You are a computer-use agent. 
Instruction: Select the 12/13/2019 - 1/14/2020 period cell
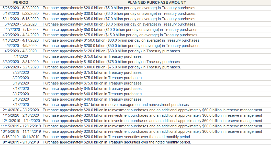pos(21,120)
